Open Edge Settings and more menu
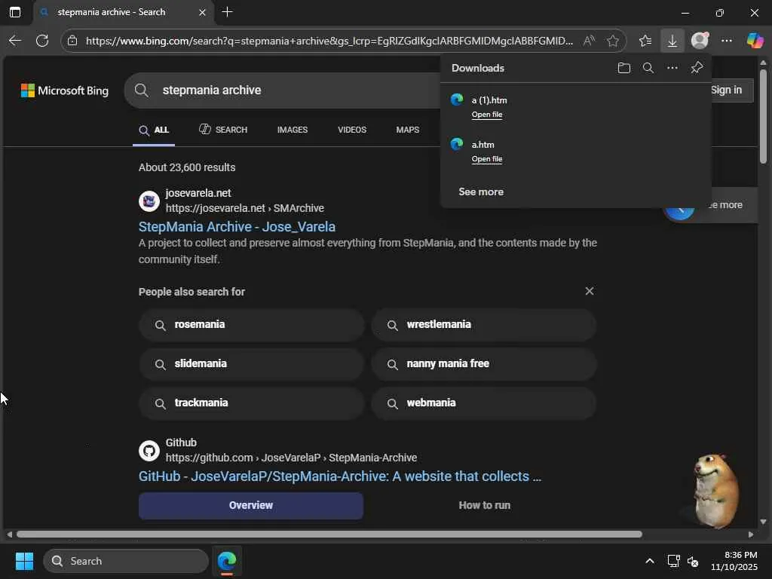 point(727,41)
